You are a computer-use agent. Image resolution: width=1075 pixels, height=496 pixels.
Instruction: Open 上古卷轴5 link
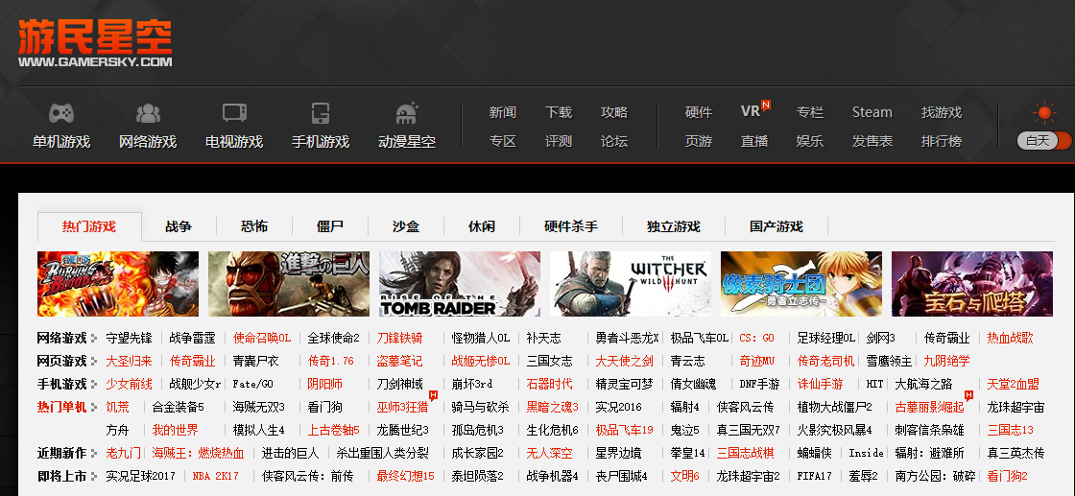tap(333, 430)
